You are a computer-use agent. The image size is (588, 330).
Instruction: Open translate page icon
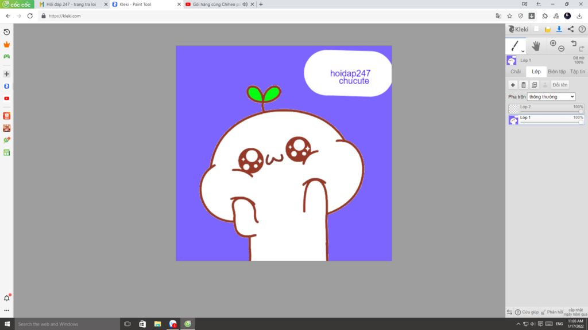498,16
